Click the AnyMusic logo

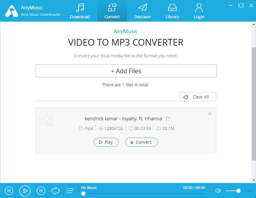point(11,11)
